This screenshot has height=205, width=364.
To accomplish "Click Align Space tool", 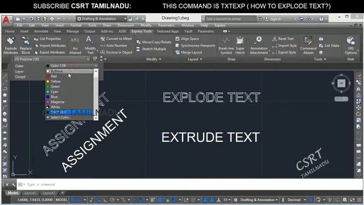I will pos(187,39).
